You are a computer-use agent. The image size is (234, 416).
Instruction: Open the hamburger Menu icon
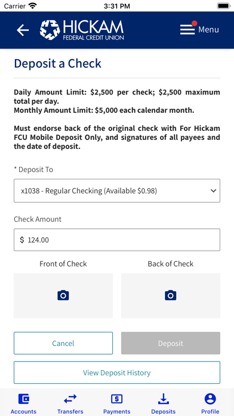(187, 29)
